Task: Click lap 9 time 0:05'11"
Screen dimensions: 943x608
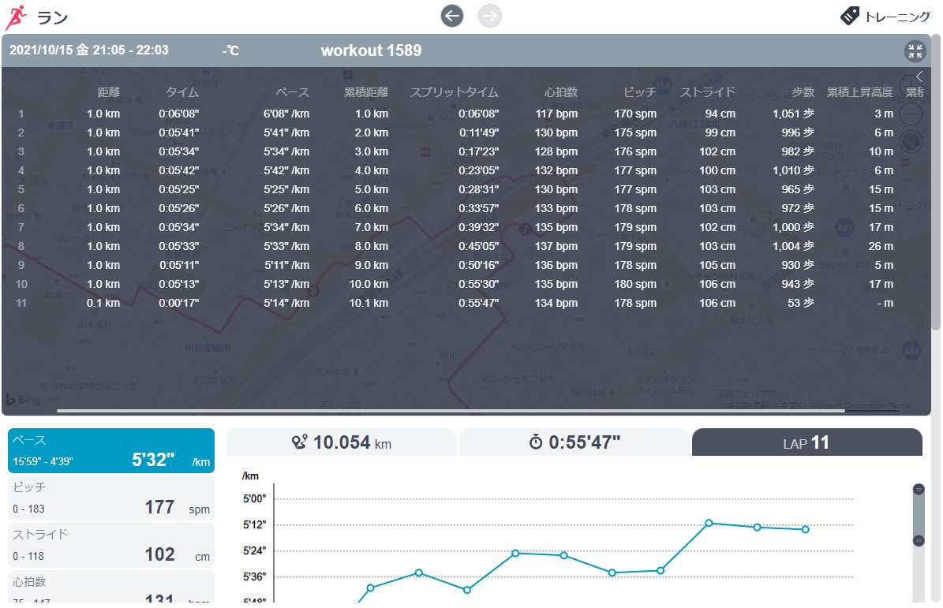Action: point(179,265)
